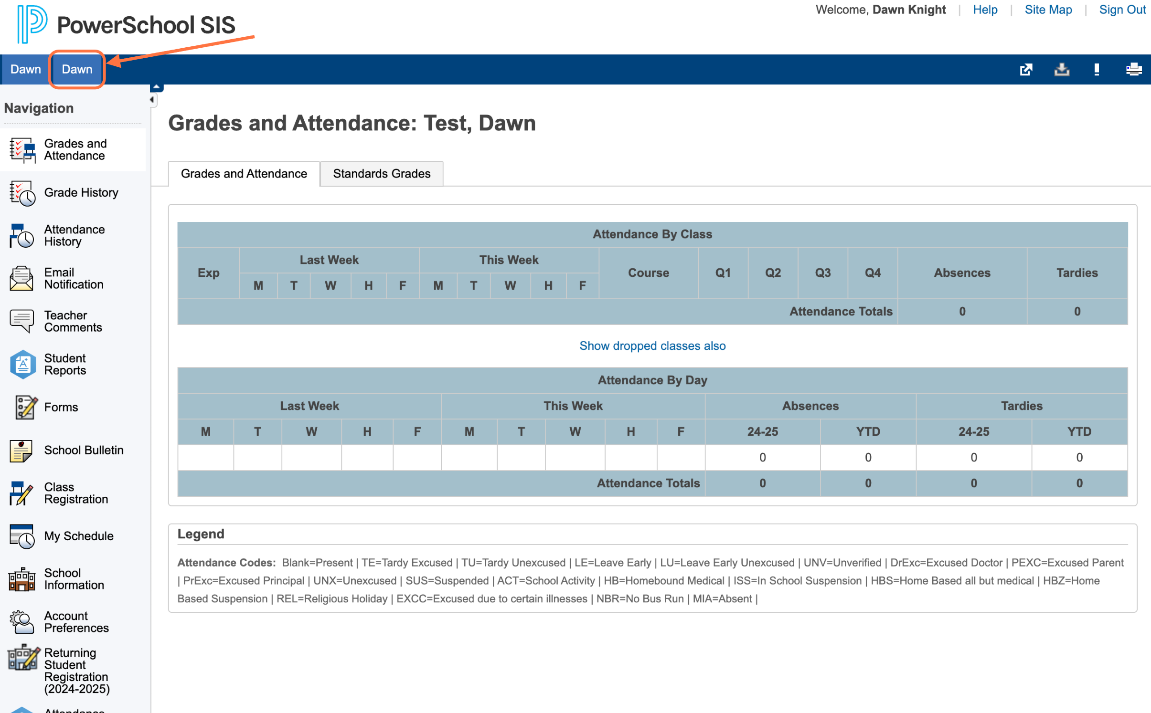Click Show dropped classes also link
This screenshot has width=1151, height=713.
coord(652,346)
